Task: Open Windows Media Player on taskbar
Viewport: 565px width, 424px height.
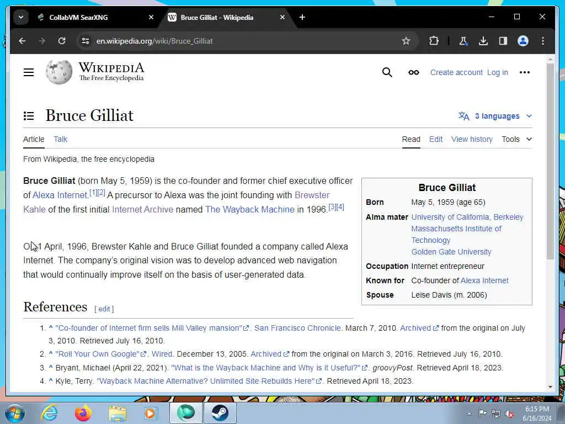Action: coord(151,413)
